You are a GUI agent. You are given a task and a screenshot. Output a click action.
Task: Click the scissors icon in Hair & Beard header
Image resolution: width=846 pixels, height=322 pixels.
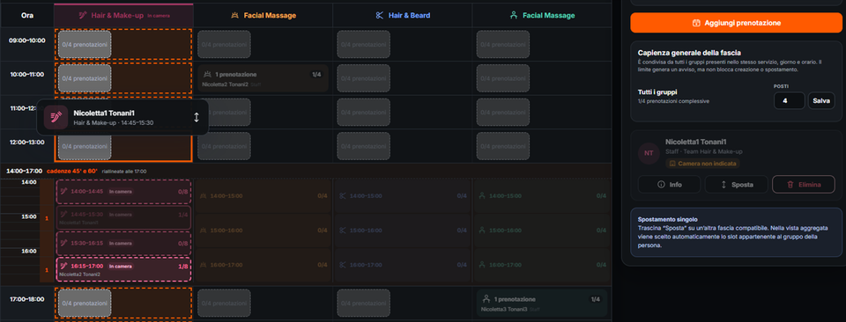[379, 16]
